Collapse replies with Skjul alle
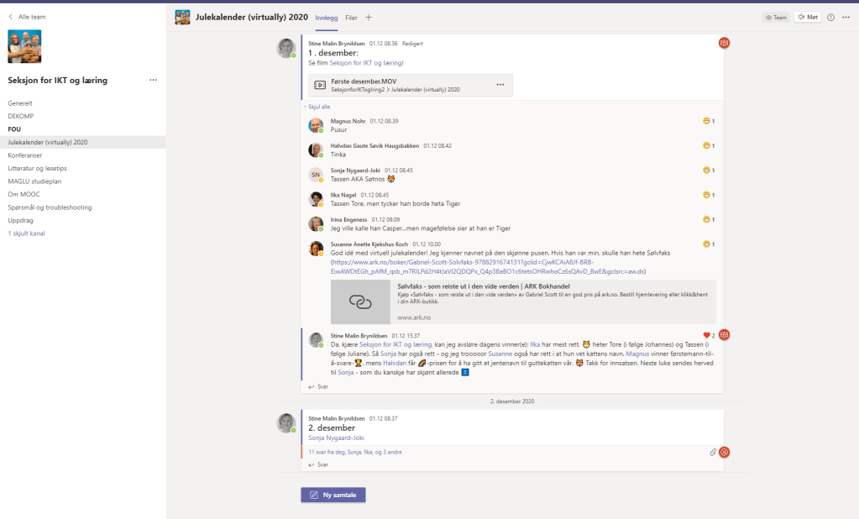This screenshot has width=859, height=519. click(x=318, y=107)
